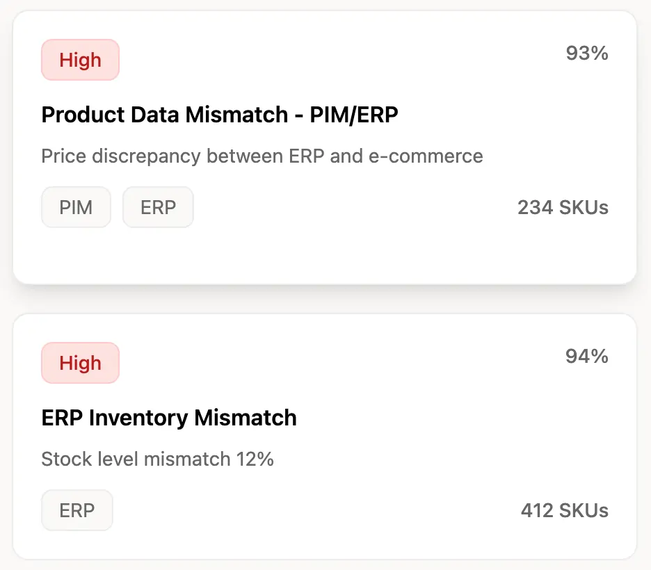Click the High badge on ERP Inventory Mismatch card
The height and width of the screenshot is (570, 651).
point(80,363)
